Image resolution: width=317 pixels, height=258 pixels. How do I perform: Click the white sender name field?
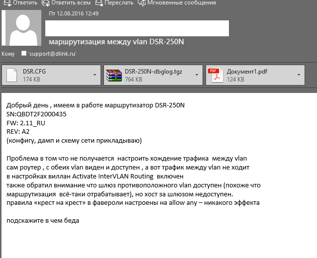tap(137, 28)
